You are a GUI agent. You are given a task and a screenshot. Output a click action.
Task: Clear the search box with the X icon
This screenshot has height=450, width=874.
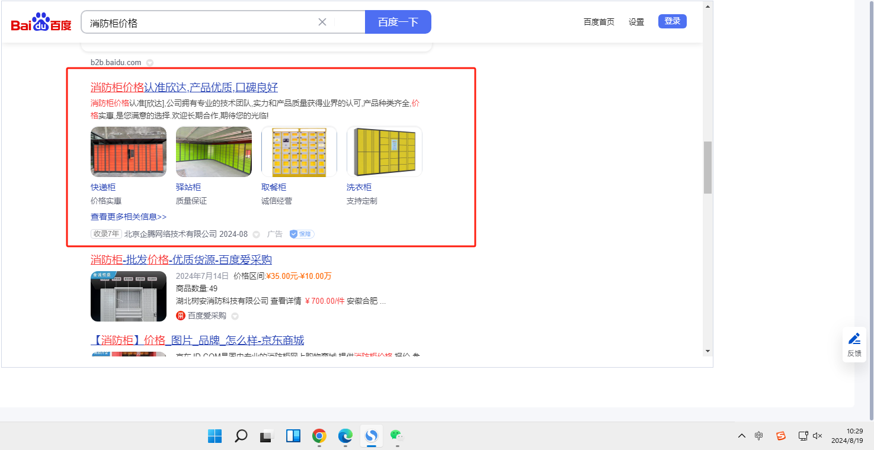pyautogui.click(x=322, y=22)
